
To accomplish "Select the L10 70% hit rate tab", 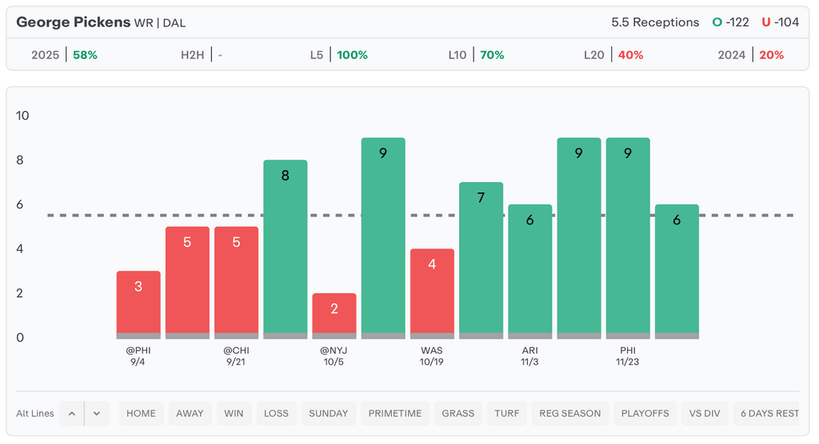I will tap(476, 55).
